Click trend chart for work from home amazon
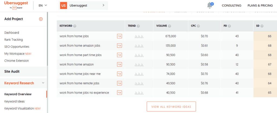The image size is (277, 113). [x=139, y=65]
